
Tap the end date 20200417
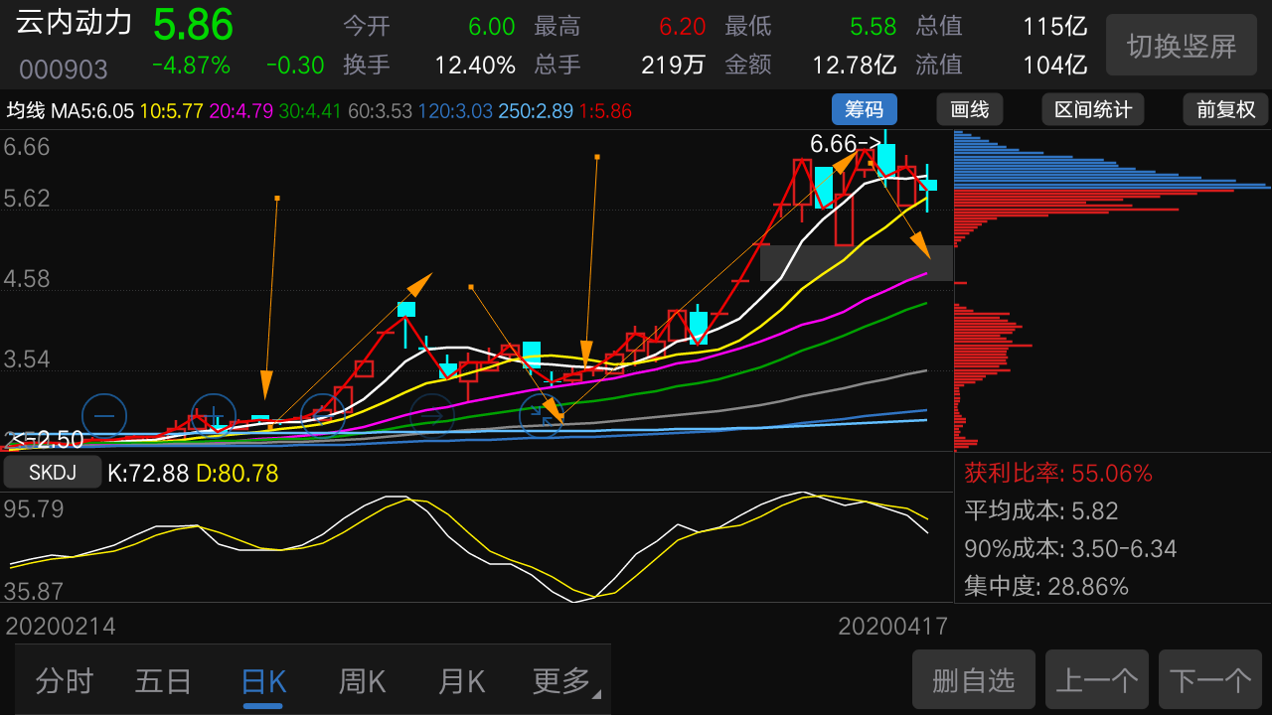point(892,627)
